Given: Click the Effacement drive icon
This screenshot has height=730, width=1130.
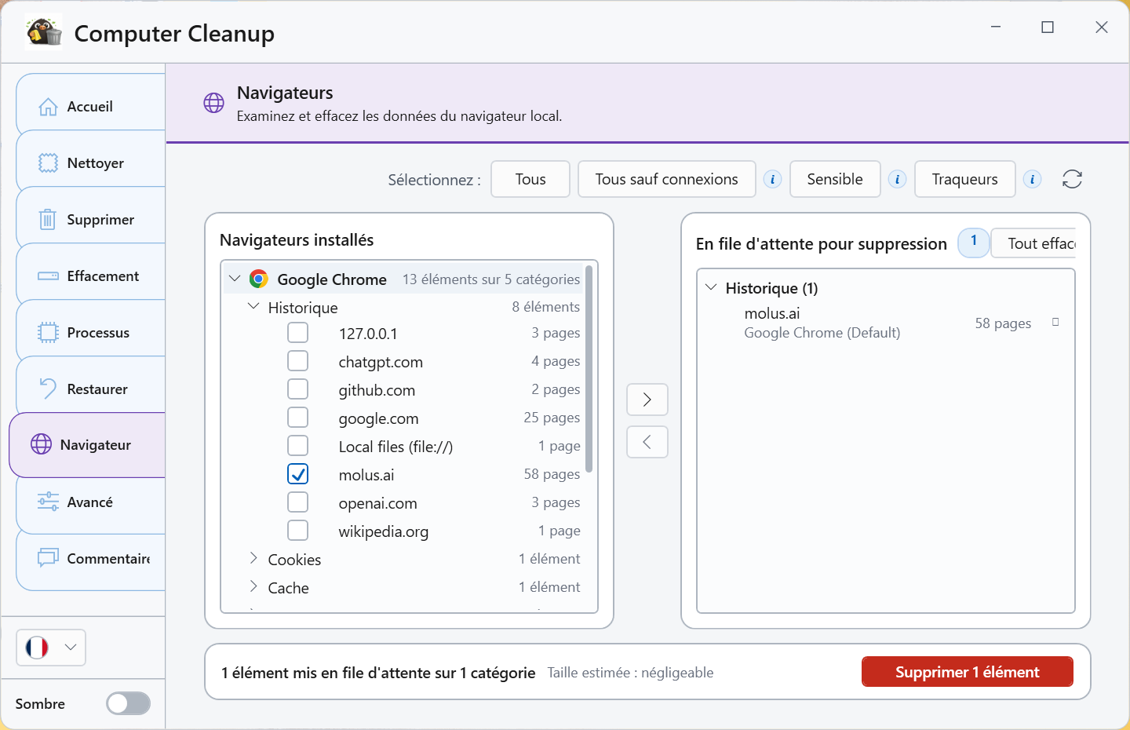Looking at the screenshot, I should [48, 276].
